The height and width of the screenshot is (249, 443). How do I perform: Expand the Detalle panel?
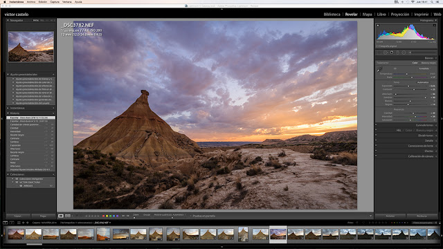pyautogui.click(x=435, y=140)
